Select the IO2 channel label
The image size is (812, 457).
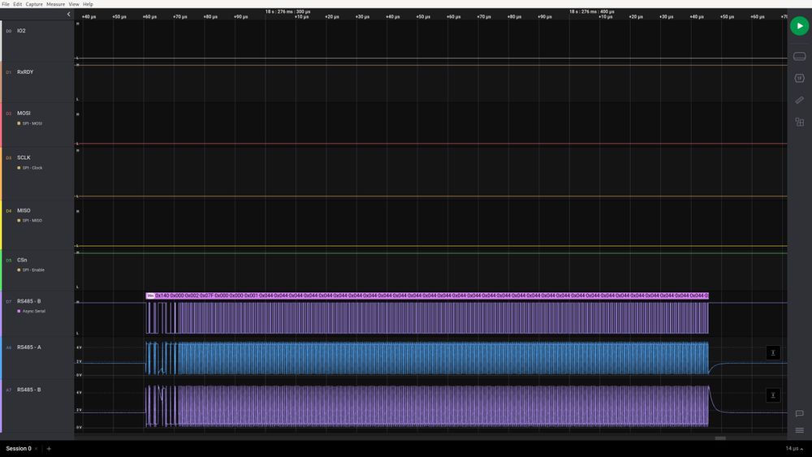click(21, 31)
